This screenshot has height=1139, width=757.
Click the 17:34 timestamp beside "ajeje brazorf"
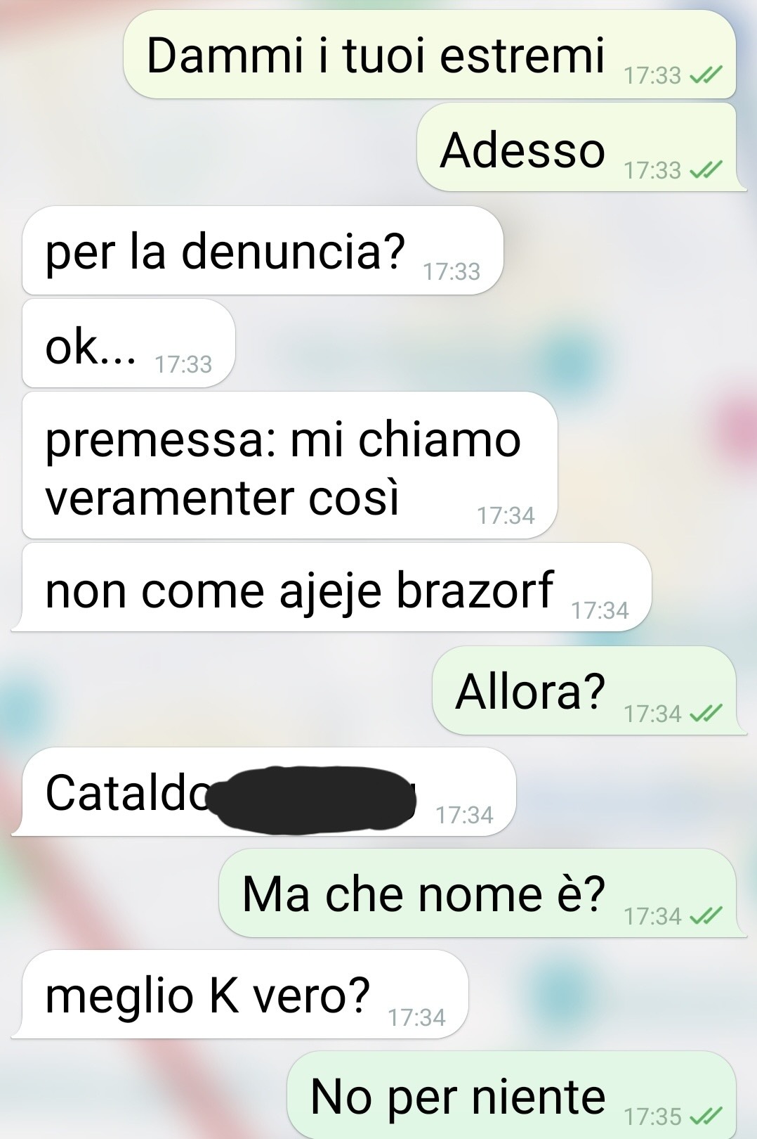pos(600,610)
